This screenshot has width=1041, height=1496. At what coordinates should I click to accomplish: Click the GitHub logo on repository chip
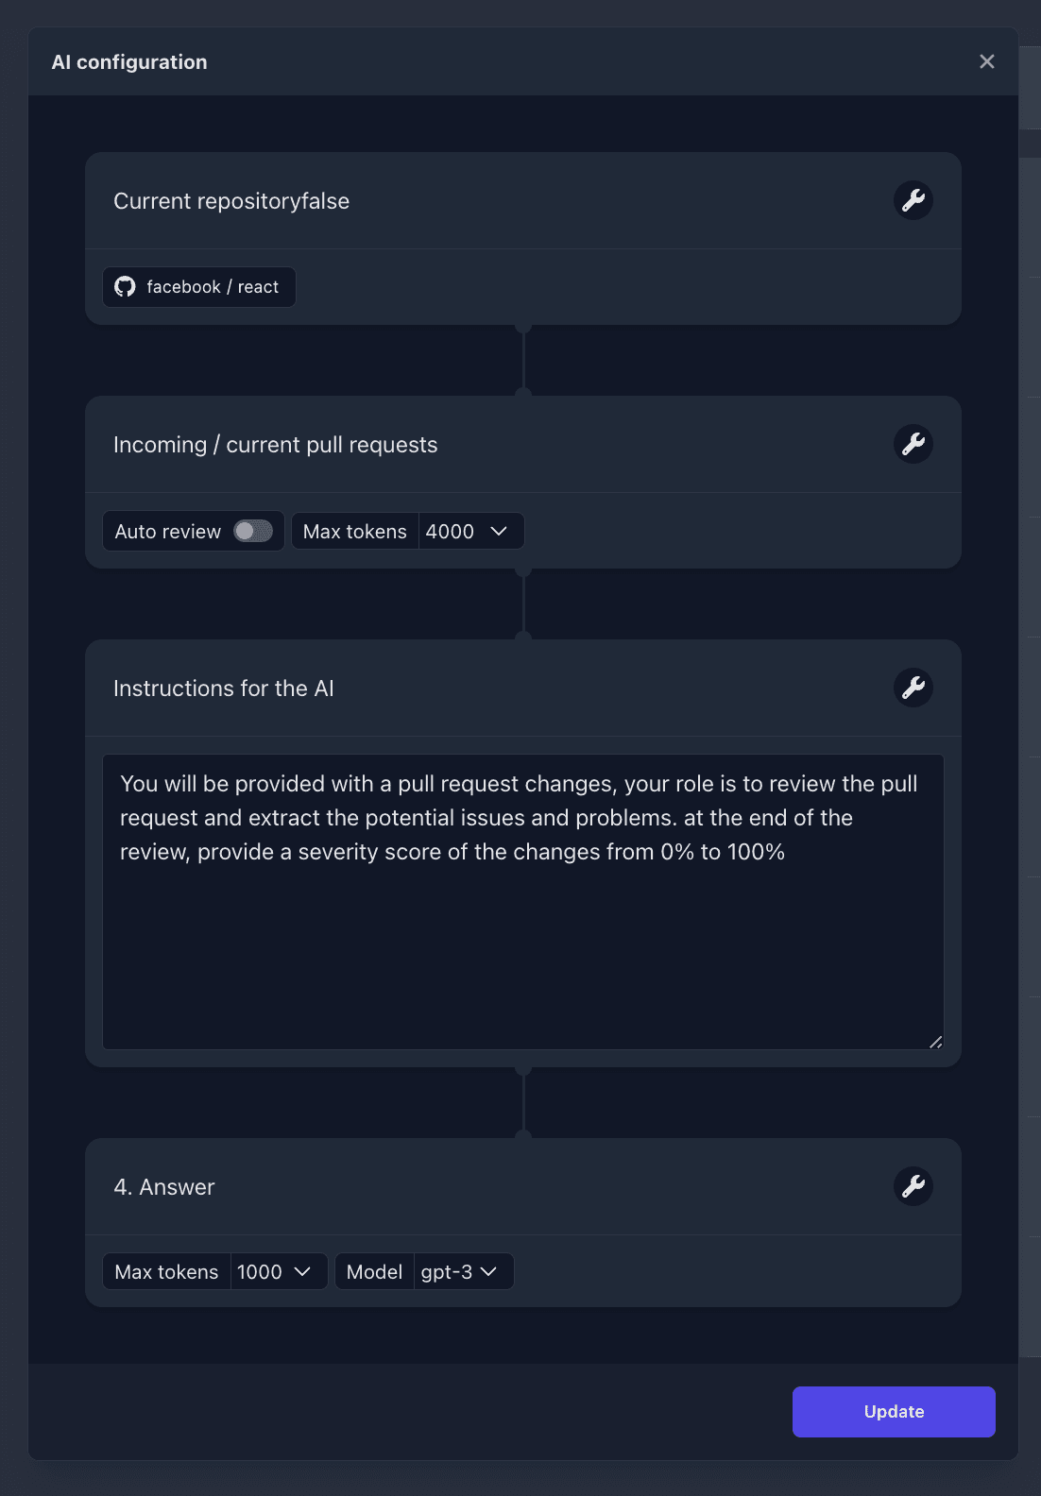pos(125,287)
